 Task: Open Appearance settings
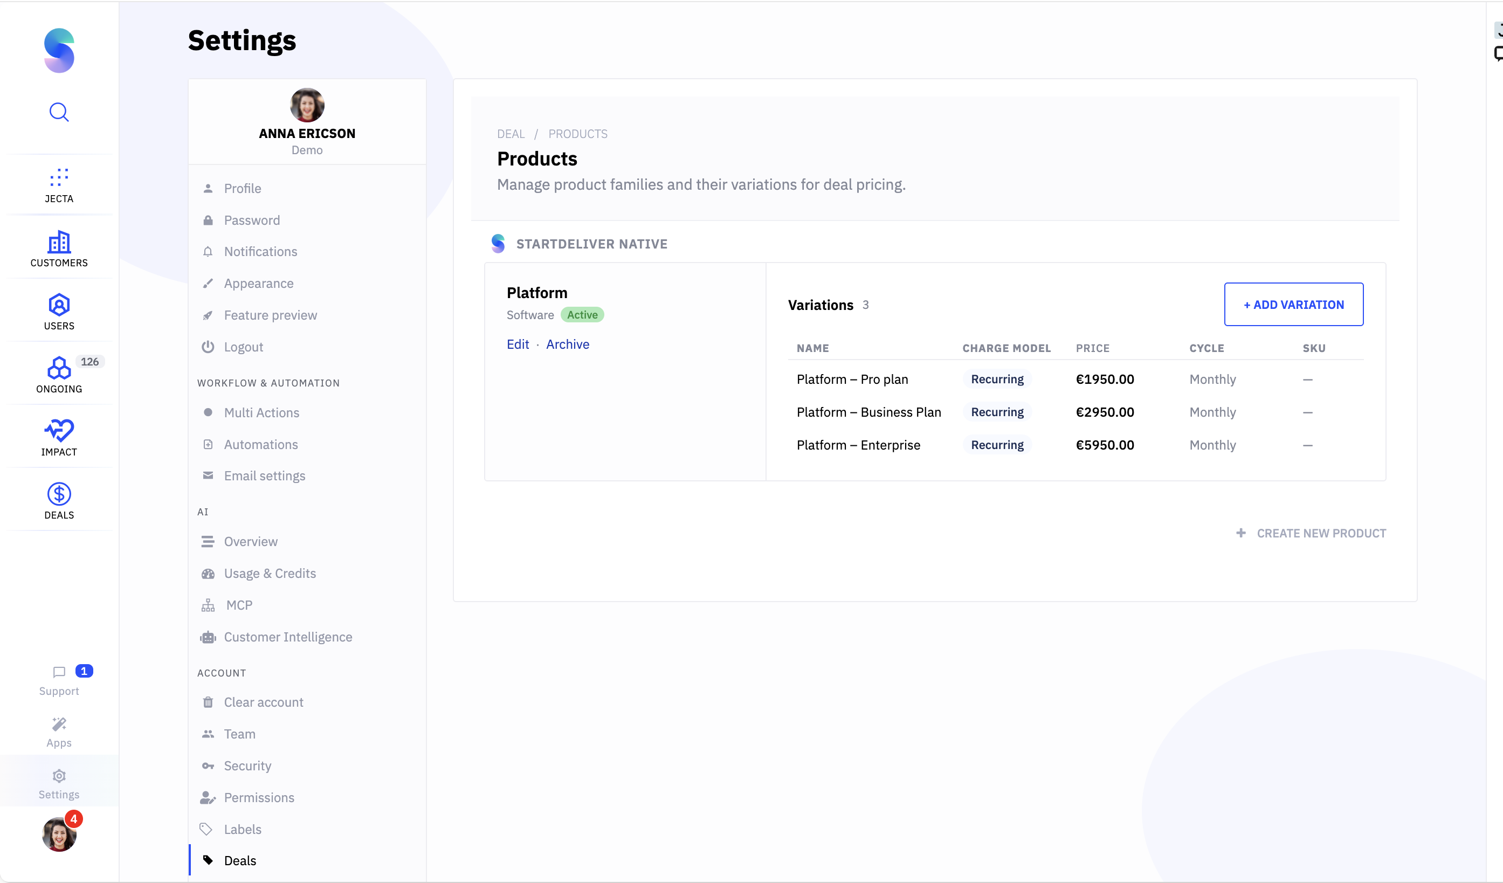click(258, 283)
